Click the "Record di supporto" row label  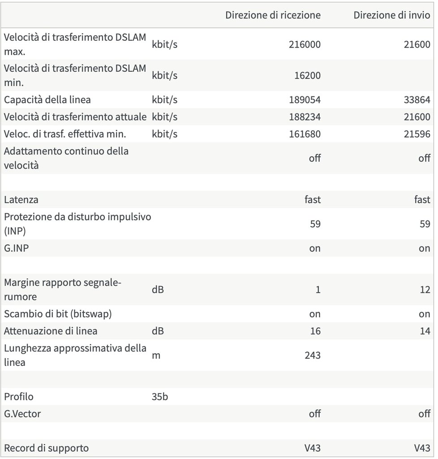point(47,448)
